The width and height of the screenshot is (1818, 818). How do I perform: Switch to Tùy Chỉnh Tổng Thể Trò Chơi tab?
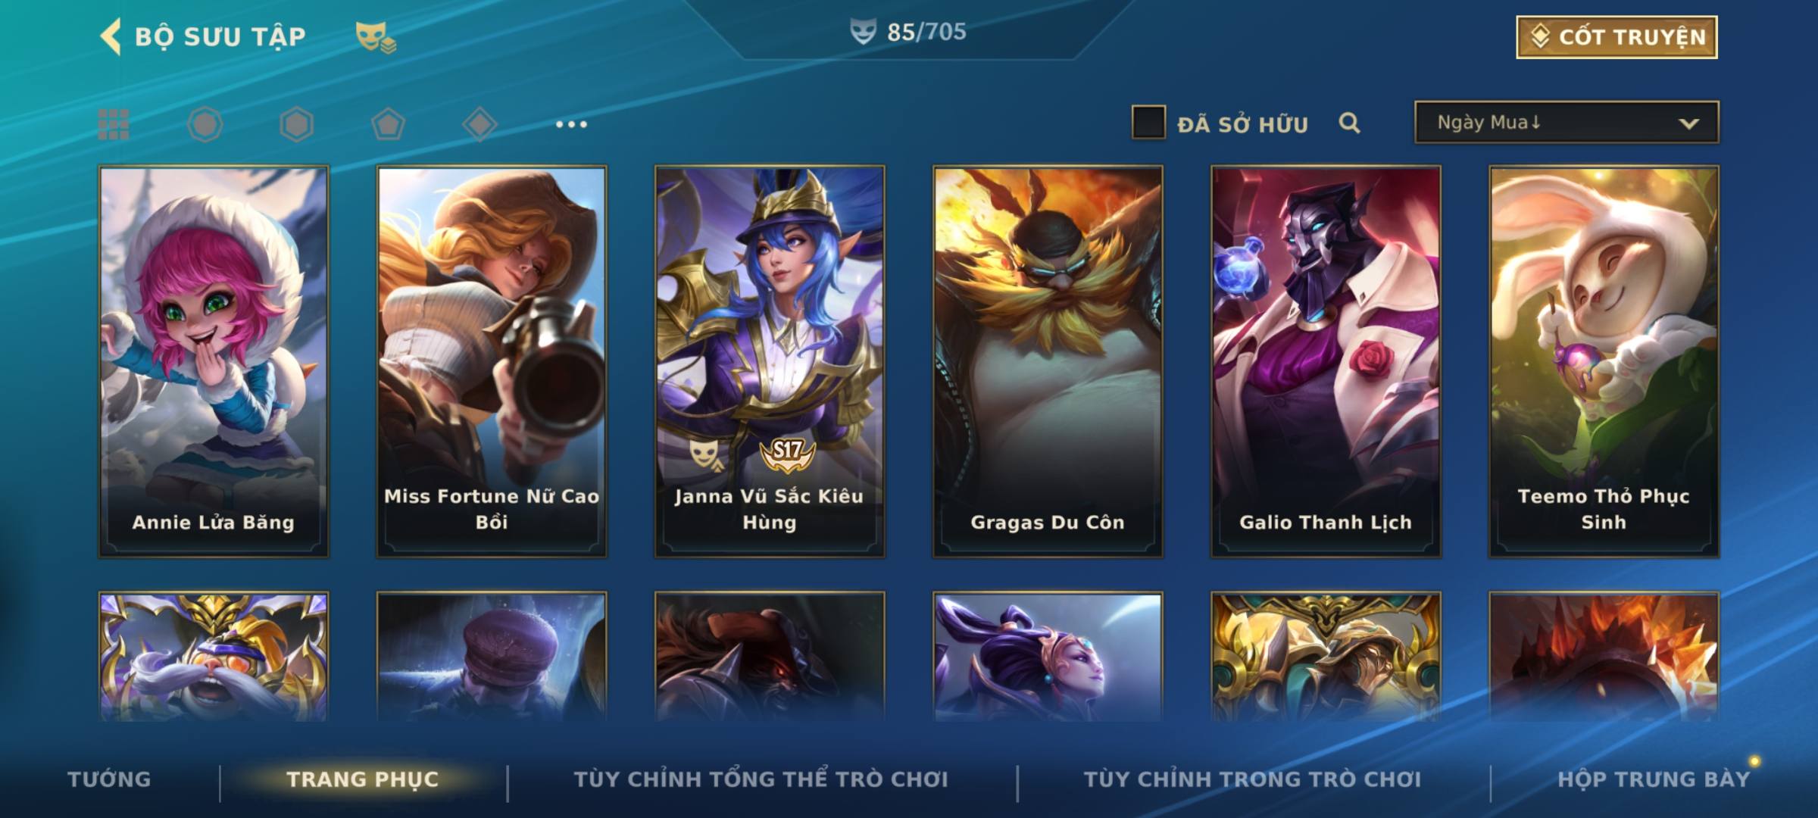click(761, 779)
